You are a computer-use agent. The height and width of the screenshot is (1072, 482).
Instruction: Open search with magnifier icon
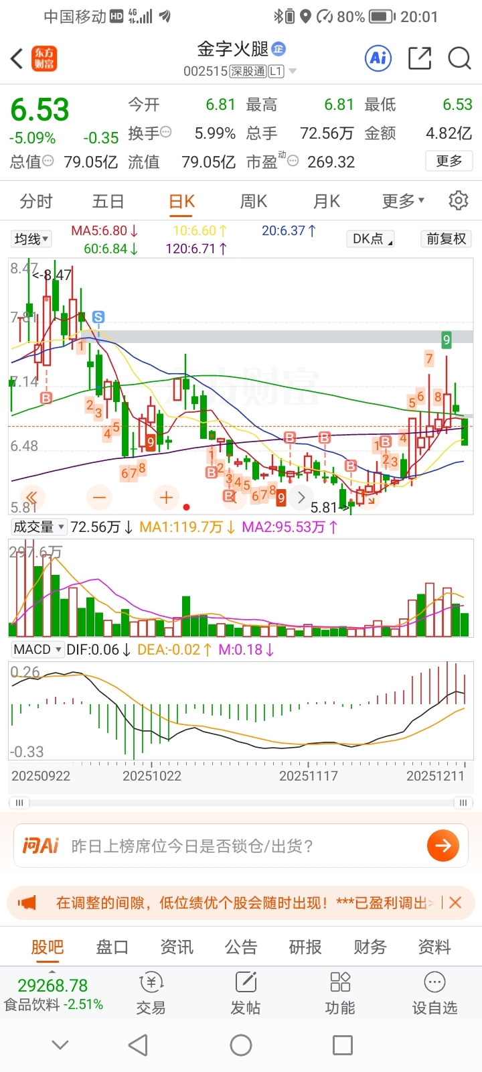460,58
